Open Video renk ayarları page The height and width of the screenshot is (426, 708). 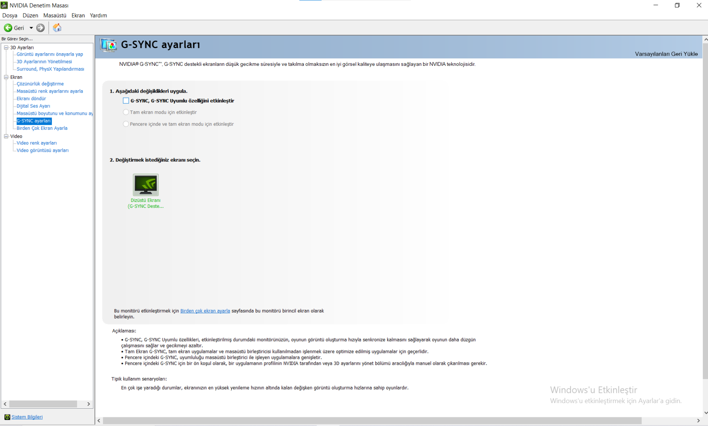pyautogui.click(x=37, y=143)
